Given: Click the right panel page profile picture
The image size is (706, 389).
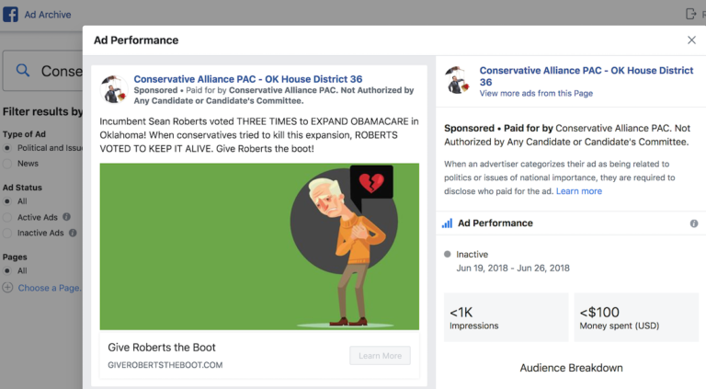Looking at the screenshot, I should [458, 80].
